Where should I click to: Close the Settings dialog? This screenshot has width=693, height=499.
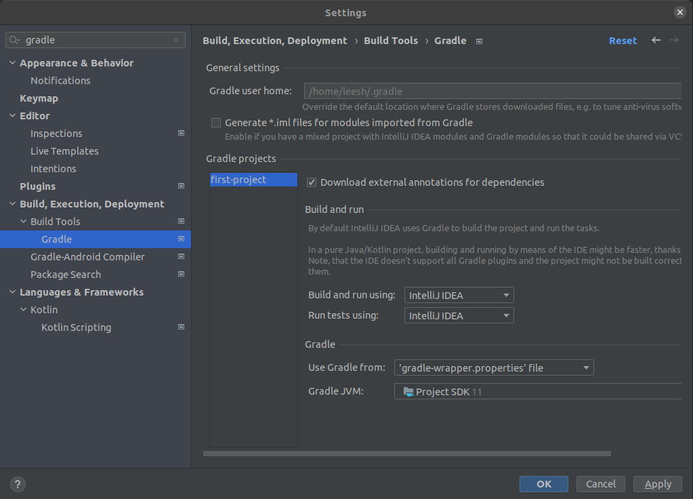[679, 12]
